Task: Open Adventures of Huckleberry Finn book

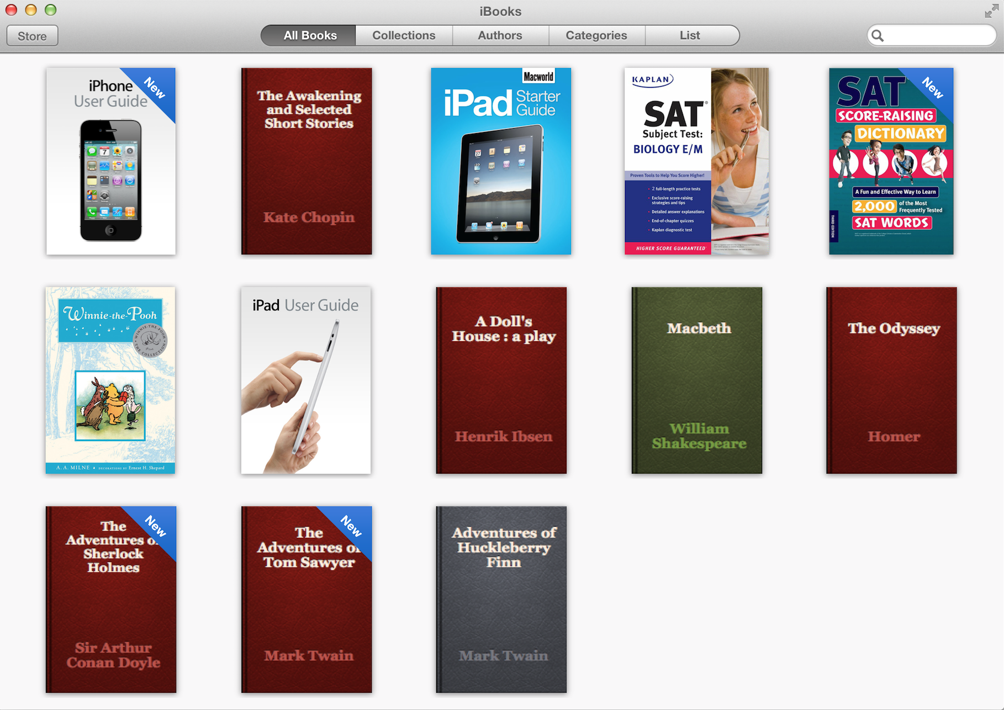Action: [501, 599]
